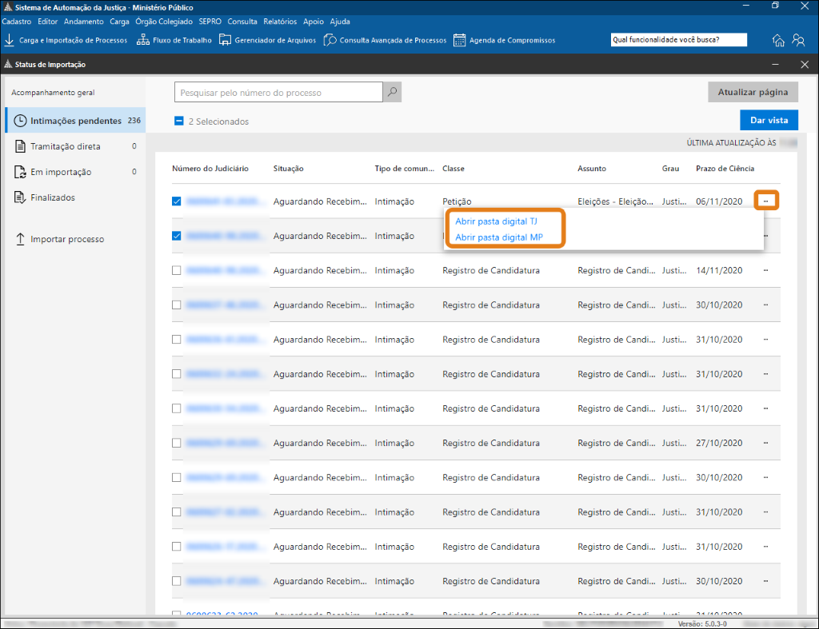
Task: Select 'Importar processo' in the sidebar
Action: pyautogui.click(x=67, y=239)
